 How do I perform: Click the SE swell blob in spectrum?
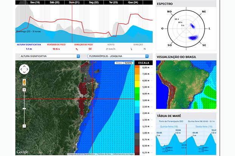193,38
